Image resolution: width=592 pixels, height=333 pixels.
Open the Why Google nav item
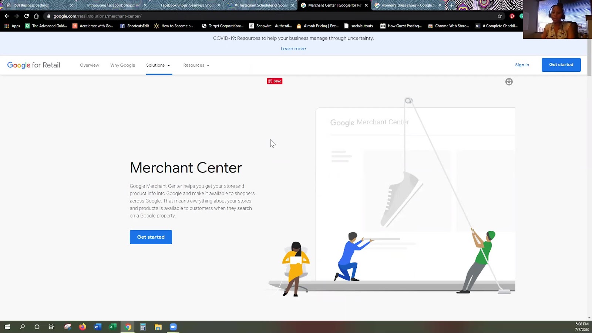[122, 65]
